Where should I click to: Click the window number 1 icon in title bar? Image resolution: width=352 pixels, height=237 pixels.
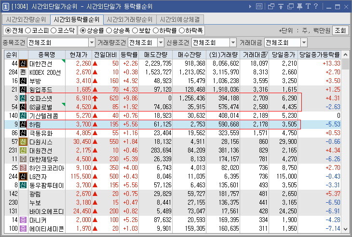coord(6,7)
